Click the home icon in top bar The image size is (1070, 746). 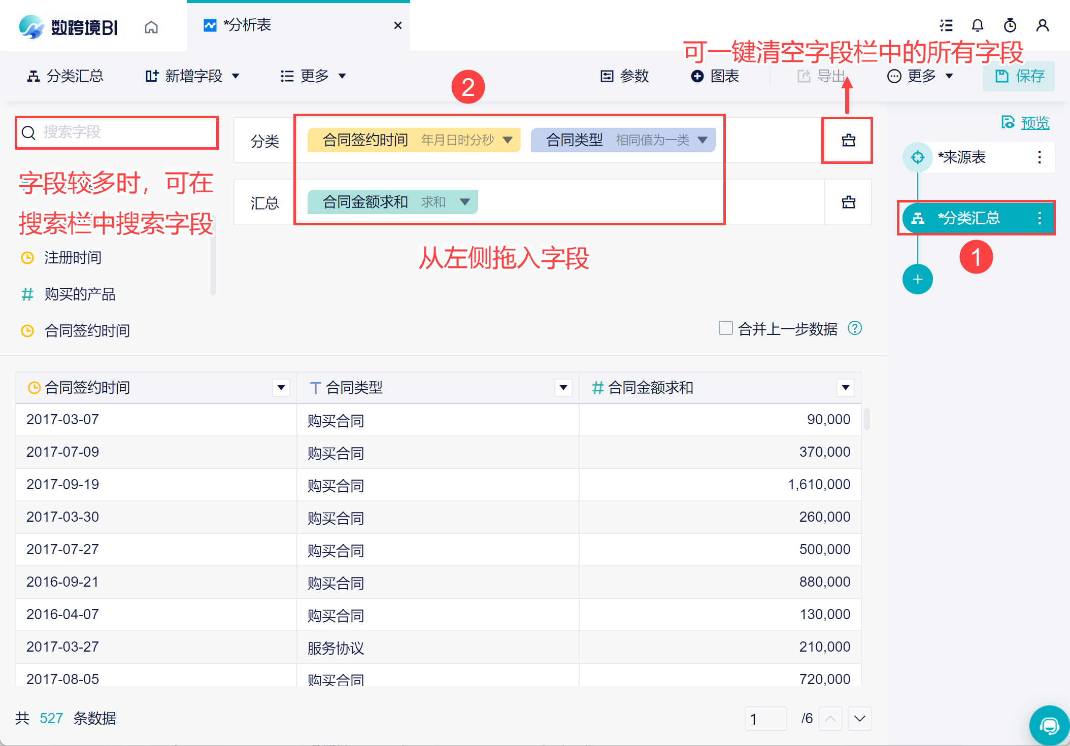point(151,26)
